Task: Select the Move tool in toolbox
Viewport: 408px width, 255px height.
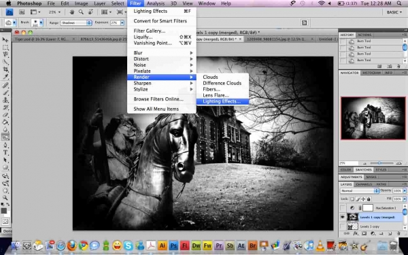Action: (5, 39)
